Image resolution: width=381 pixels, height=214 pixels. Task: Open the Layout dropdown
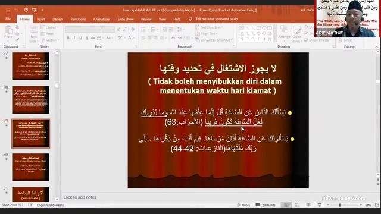coord(49,27)
